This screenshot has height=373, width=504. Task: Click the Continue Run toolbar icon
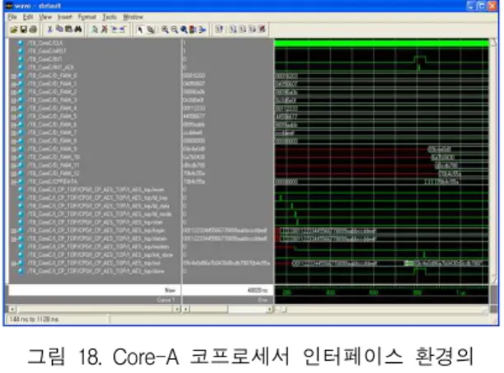click(x=243, y=29)
